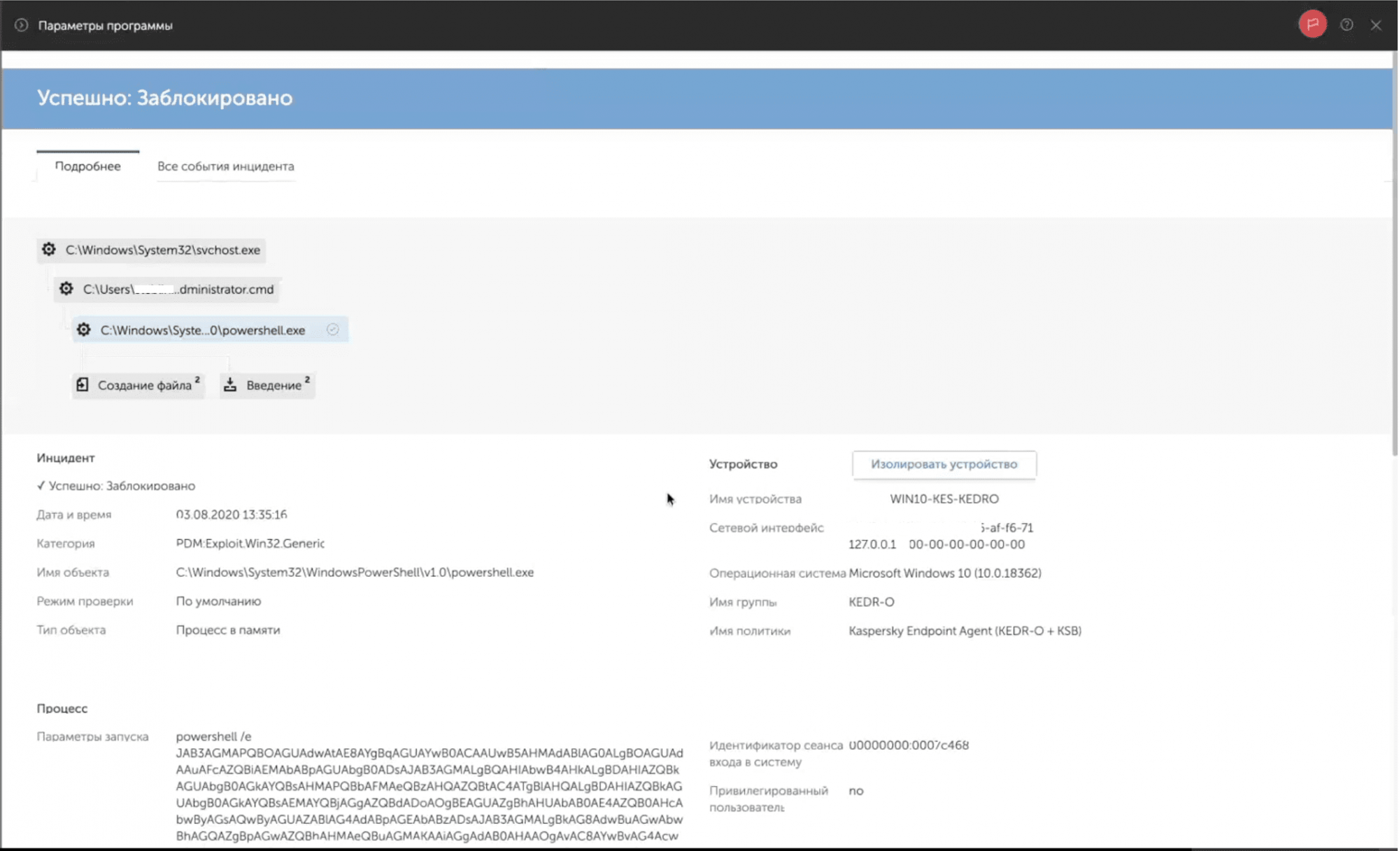Select the svchost.exe process tree node
The height and width of the screenshot is (851, 1399).
tap(162, 250)
